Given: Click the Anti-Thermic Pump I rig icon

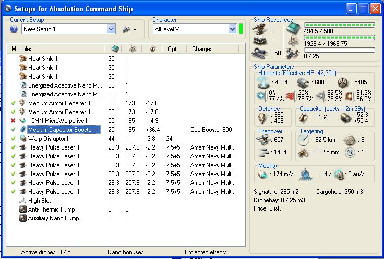Looking at the screenshot, I should (22, 209).
